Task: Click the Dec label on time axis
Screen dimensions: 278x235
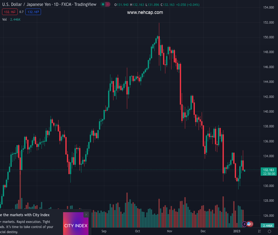Action: click(x=203, y=231)
